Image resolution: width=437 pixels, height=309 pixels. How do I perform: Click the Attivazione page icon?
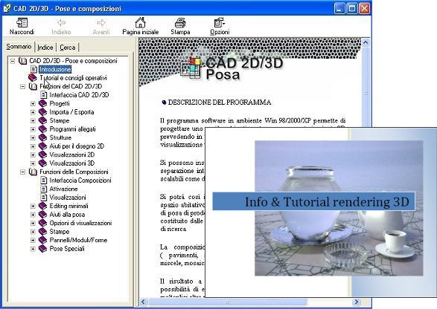coord(44,189)
